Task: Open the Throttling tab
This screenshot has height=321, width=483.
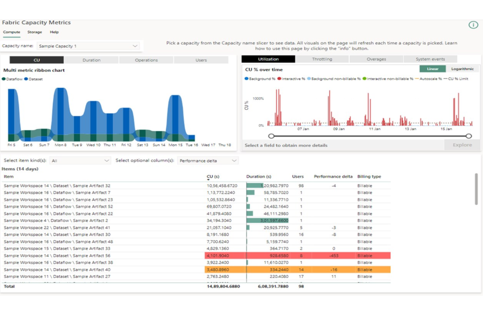Action: [322, 59]
